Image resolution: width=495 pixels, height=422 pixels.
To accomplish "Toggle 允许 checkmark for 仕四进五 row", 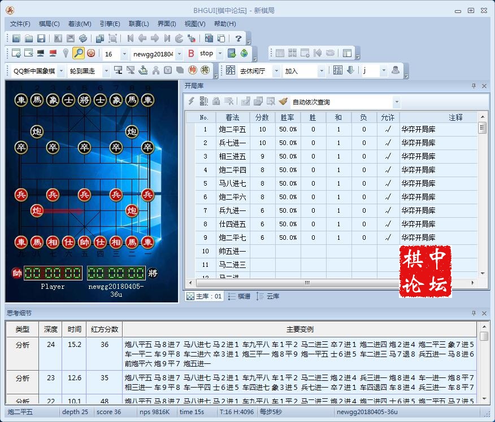I will click(388, 224).
